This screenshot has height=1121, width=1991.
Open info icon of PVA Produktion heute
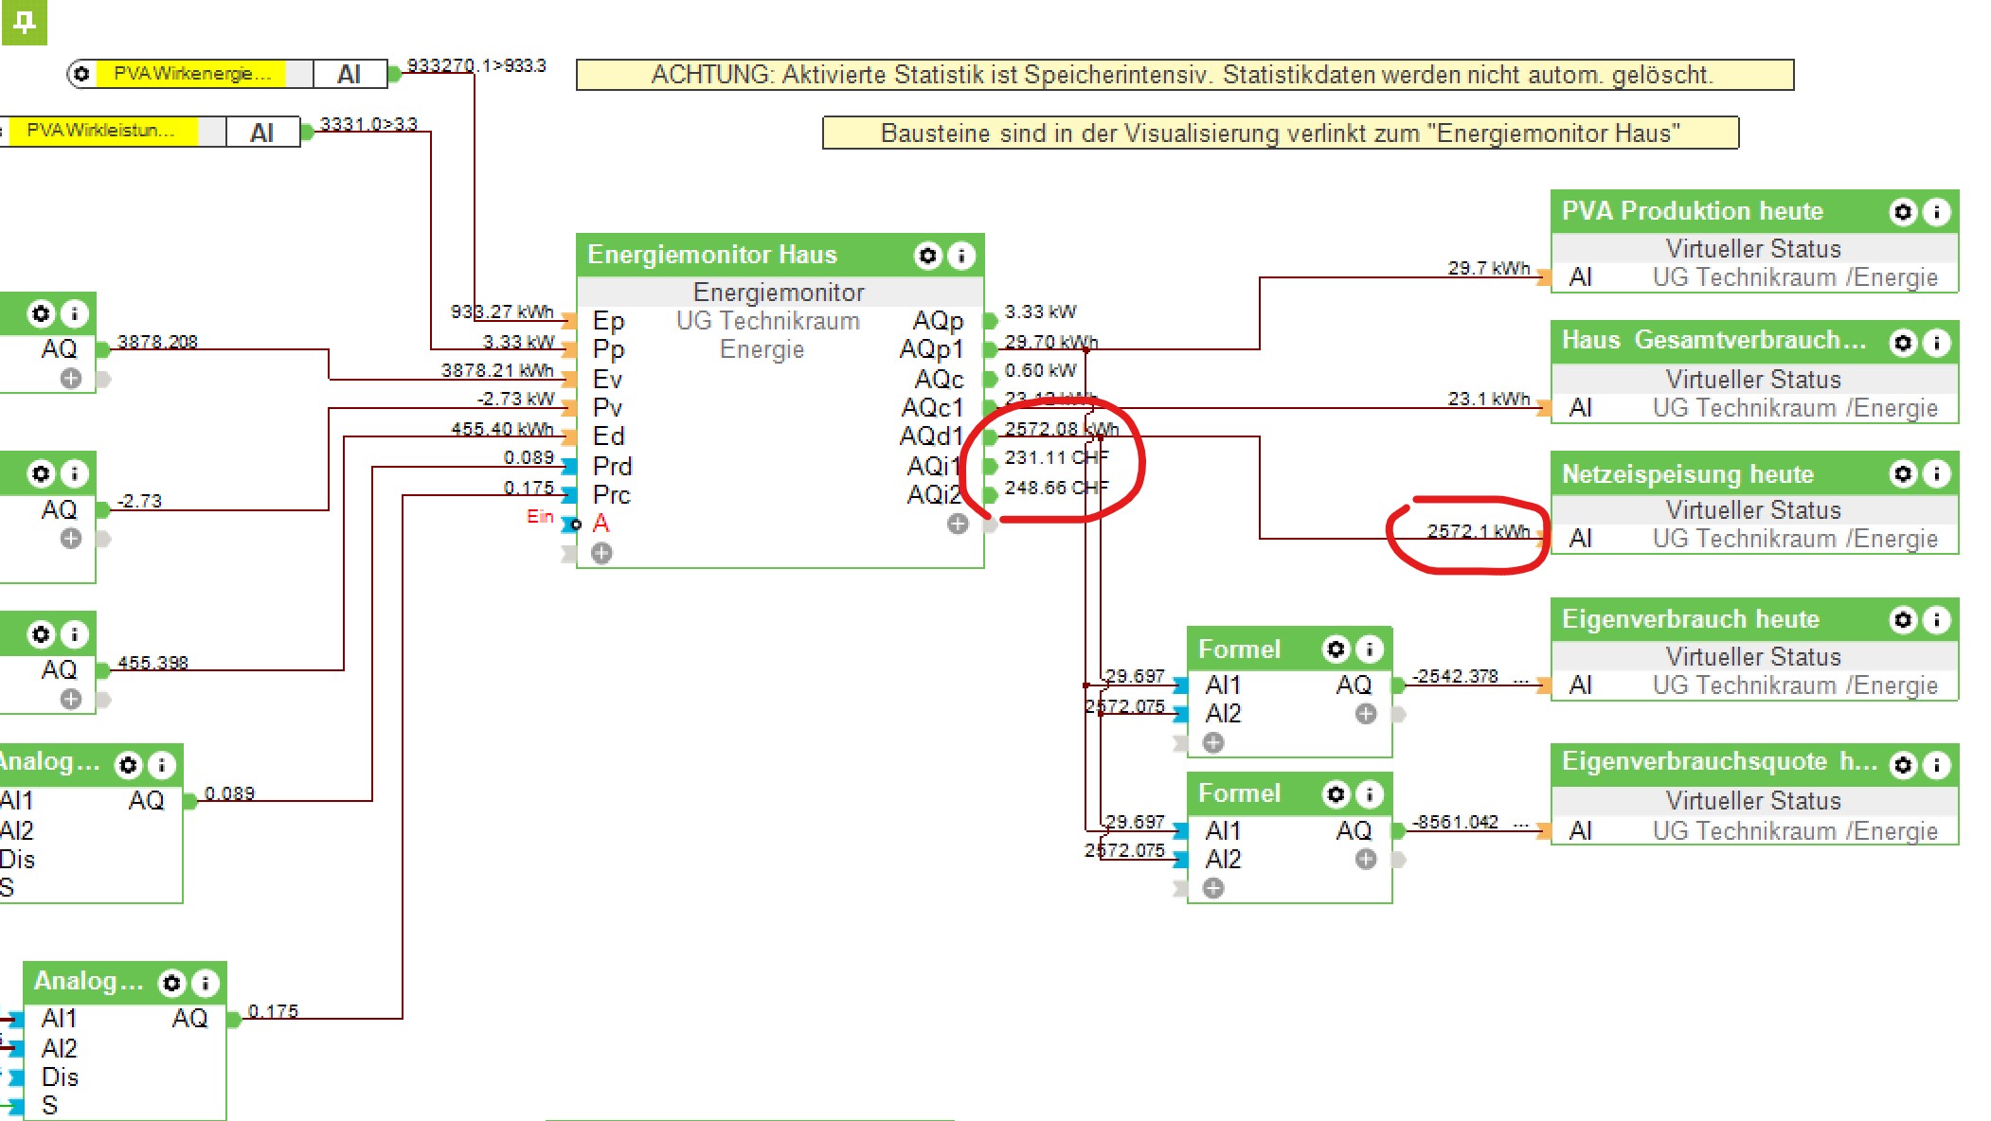click(1937, 211)
